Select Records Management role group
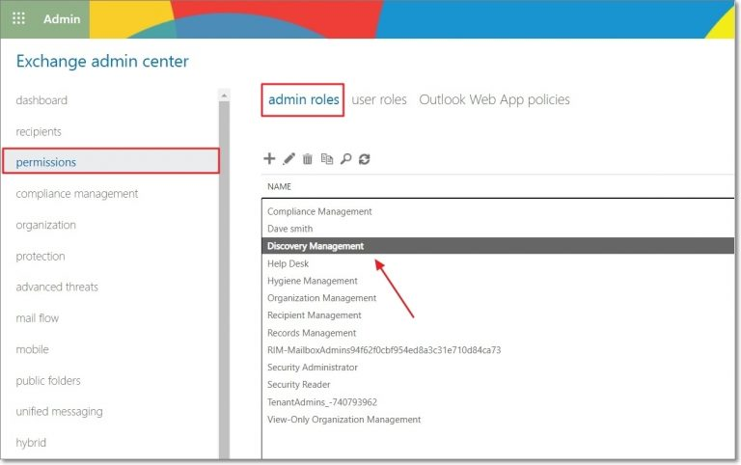Screen dimensions: 741x465 click(x=498, y=333)
